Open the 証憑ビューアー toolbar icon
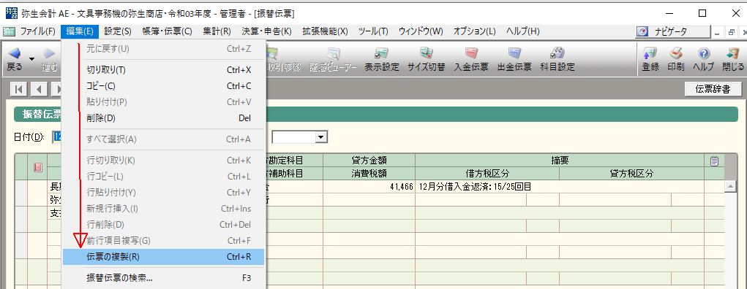 point(333,58)
